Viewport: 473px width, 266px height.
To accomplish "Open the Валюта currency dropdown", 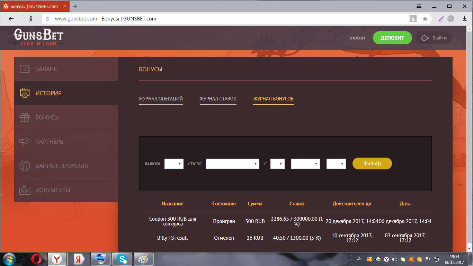I will coord(174,164).
